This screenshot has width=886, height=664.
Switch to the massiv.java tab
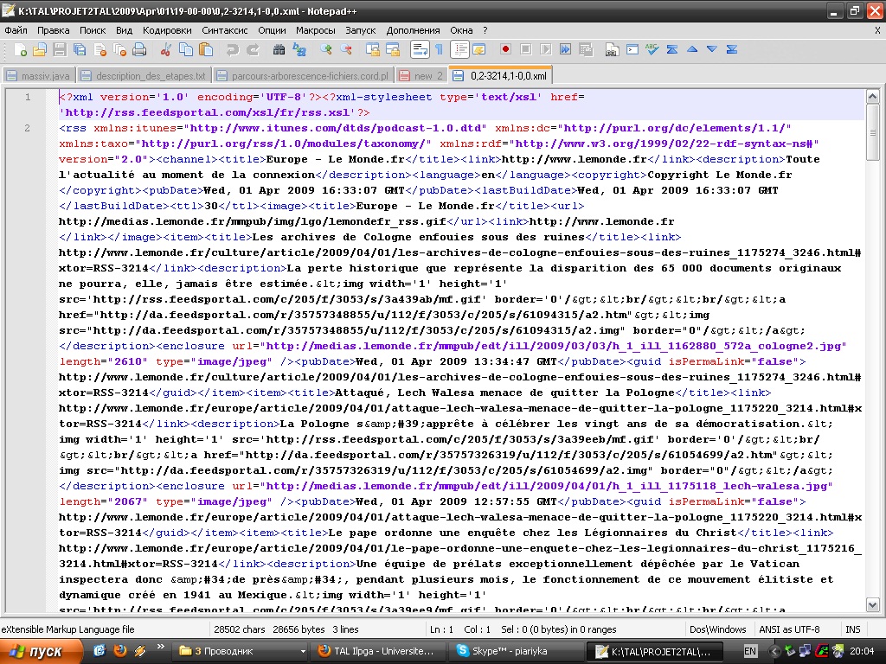coord(38,76)
